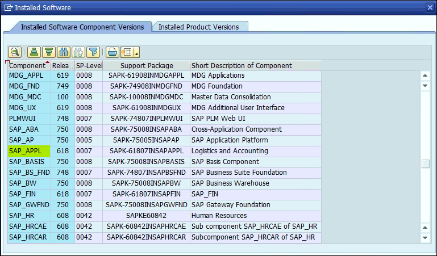Select the SAP_BW component cell

point(29,183)
